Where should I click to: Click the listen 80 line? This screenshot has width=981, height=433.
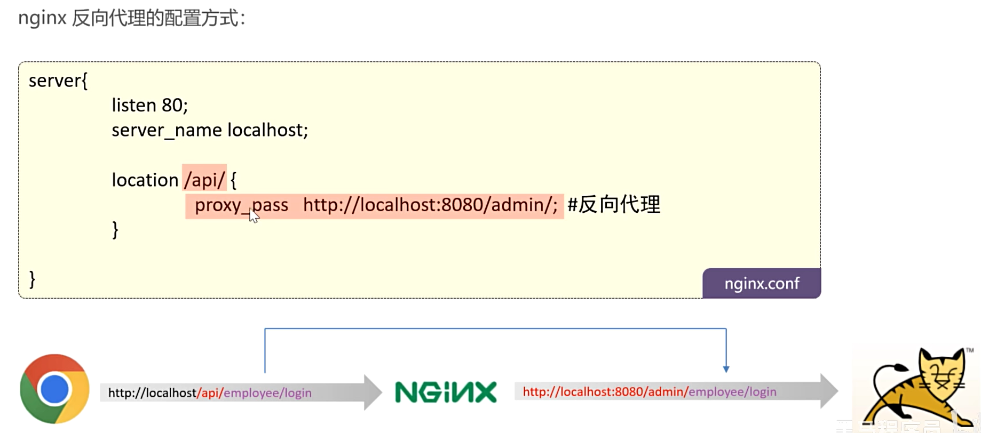point(150,105)
